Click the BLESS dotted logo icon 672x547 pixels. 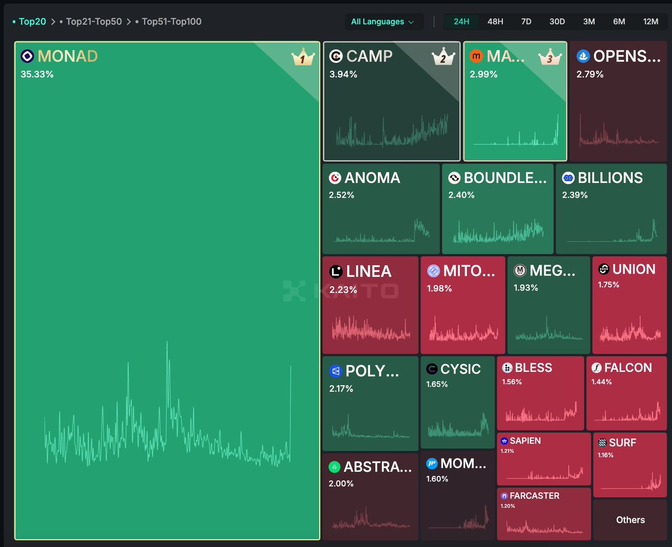507,368
